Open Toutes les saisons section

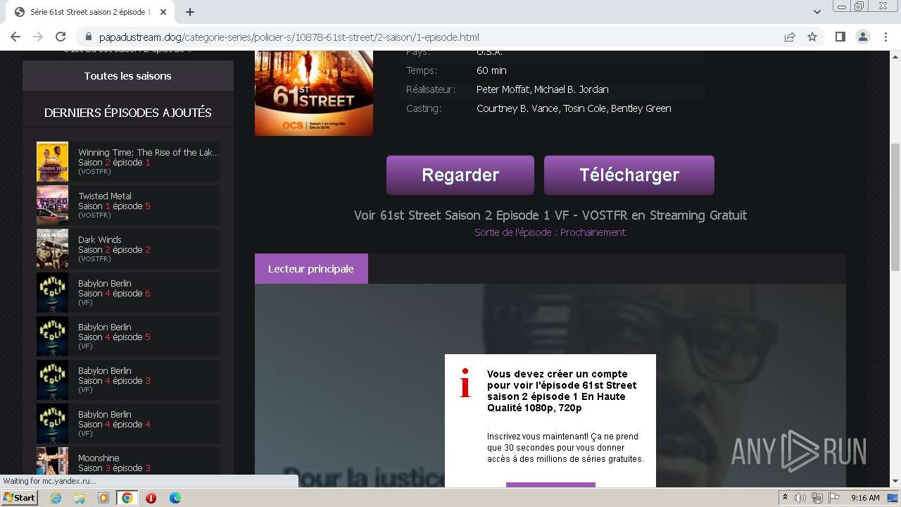click(128, 76)
